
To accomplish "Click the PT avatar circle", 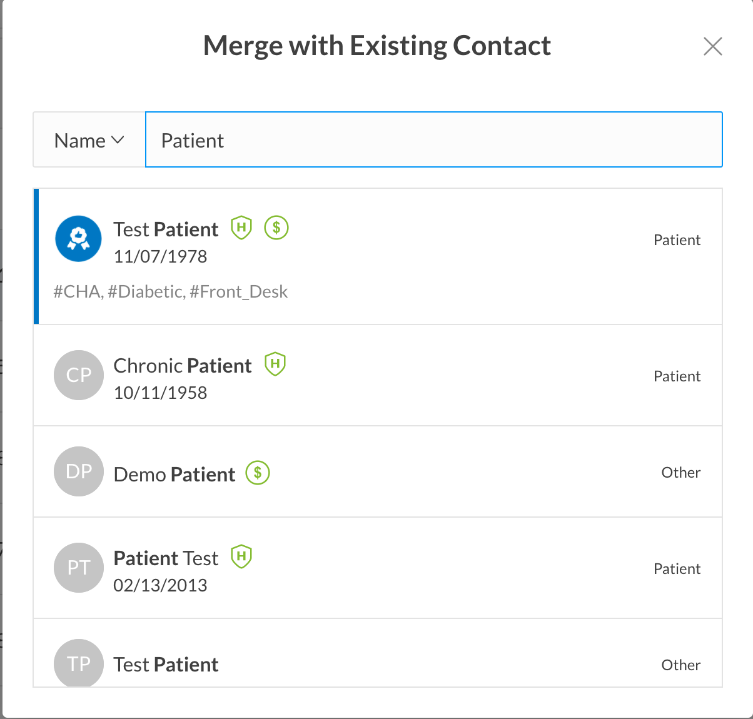I will [78, 568].
